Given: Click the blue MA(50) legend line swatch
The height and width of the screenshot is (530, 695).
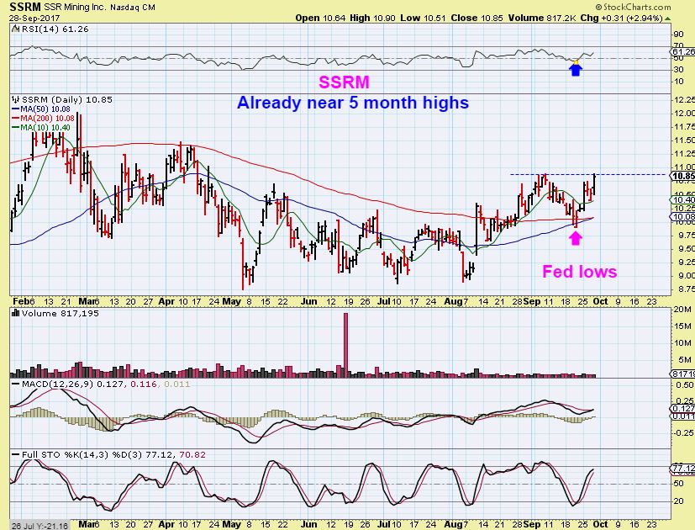Looking at the screenshot, I should coord(16,109).
